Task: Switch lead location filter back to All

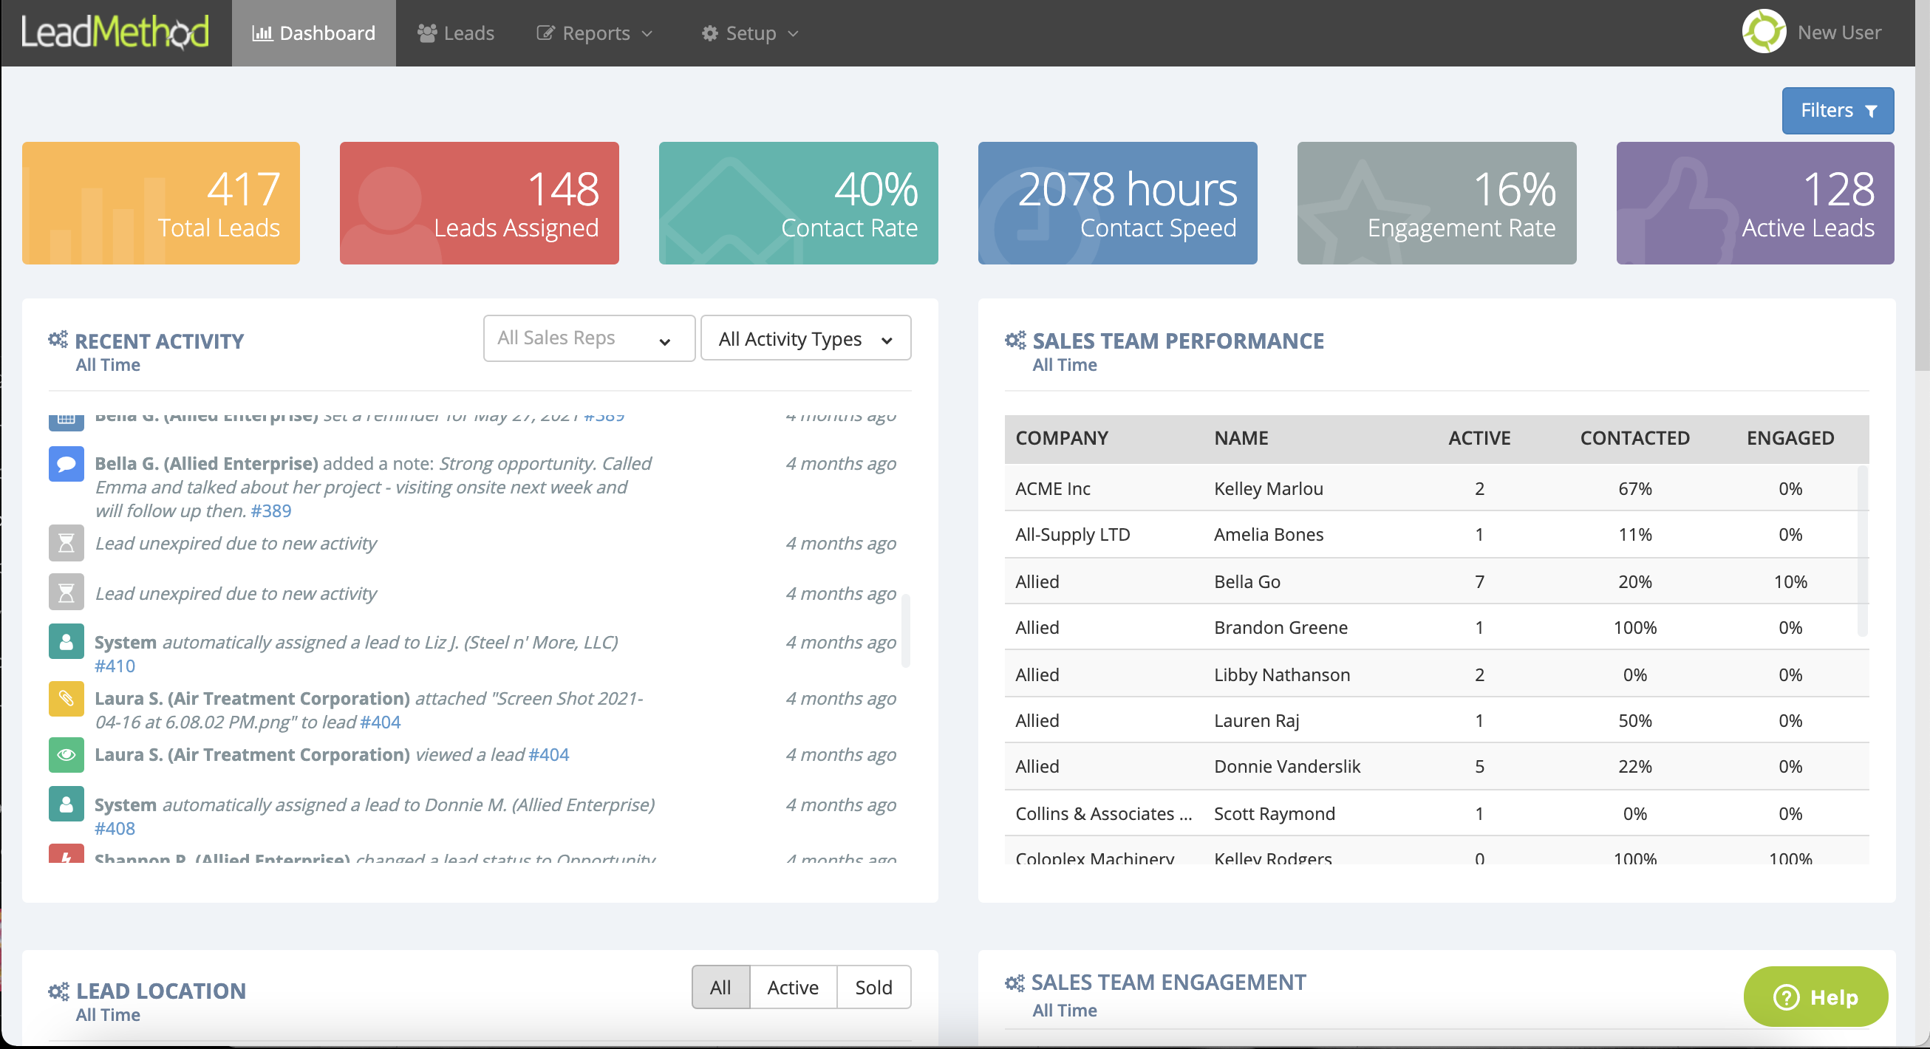Action: tap(720, 987)
